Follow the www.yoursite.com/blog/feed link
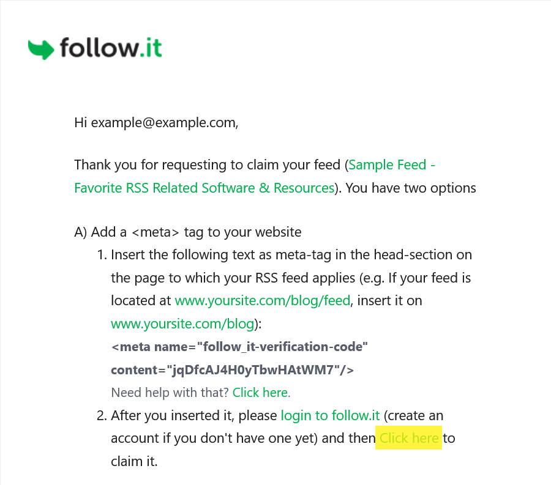Viewport: 551px width, 485px height. coord(263,301)
